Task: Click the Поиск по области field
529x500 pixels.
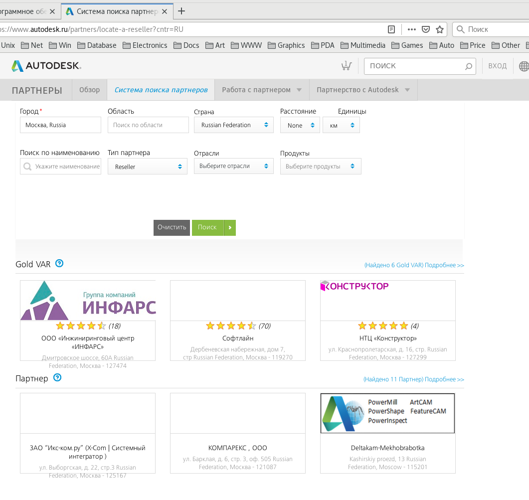Action: pos(148,125)
